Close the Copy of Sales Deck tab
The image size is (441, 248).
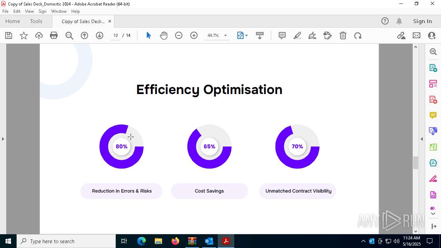(x=110, y=21)
